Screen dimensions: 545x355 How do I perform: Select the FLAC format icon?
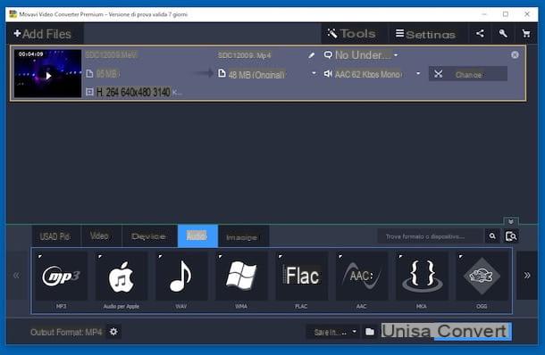pos(302,277)
